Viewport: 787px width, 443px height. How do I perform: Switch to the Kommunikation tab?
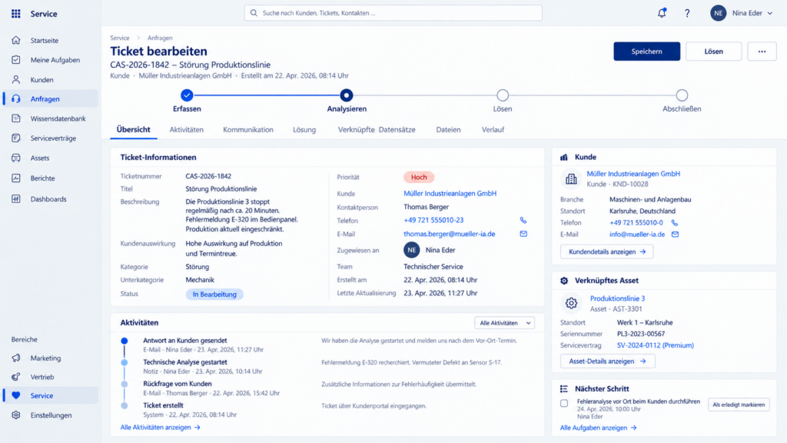tap(248, 129)
